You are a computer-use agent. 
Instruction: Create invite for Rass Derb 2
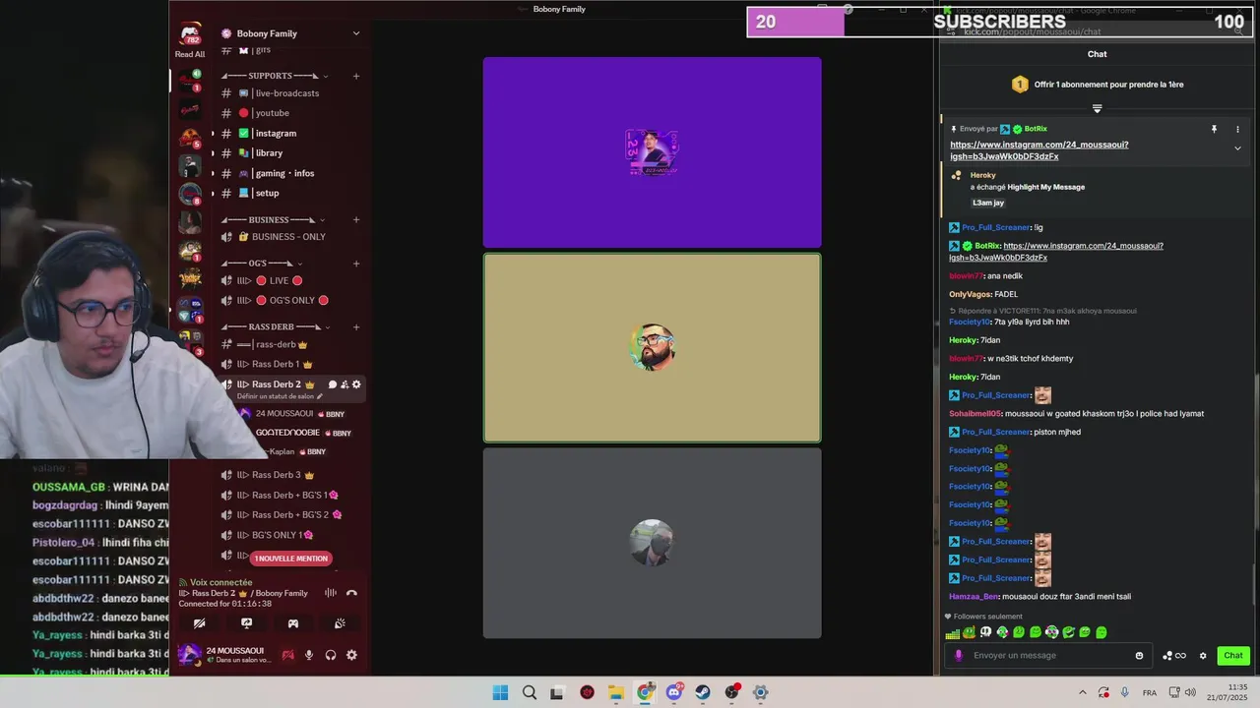pyautogui.click(x=345, y=384)
